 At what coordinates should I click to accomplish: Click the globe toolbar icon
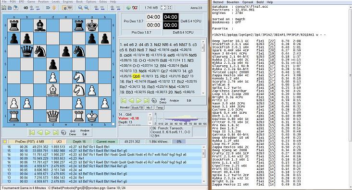coord(128,8)
